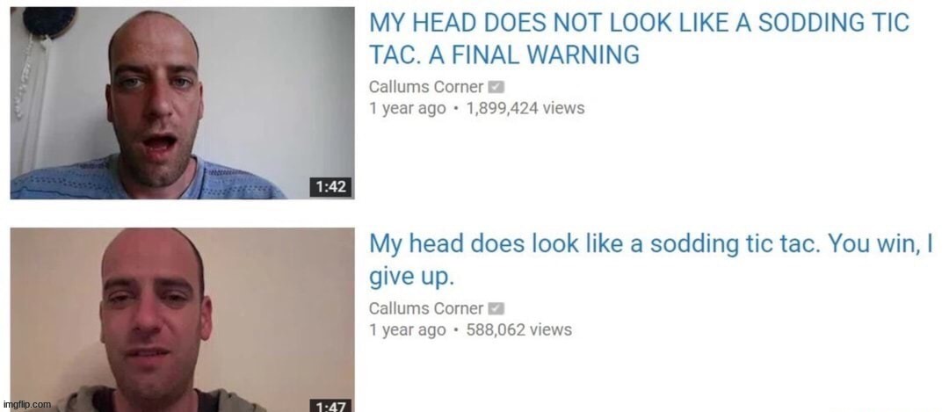Visit Callums Corner channel under the first video
This screenshot has height=412, width=949.
click(x=426, y=87)
